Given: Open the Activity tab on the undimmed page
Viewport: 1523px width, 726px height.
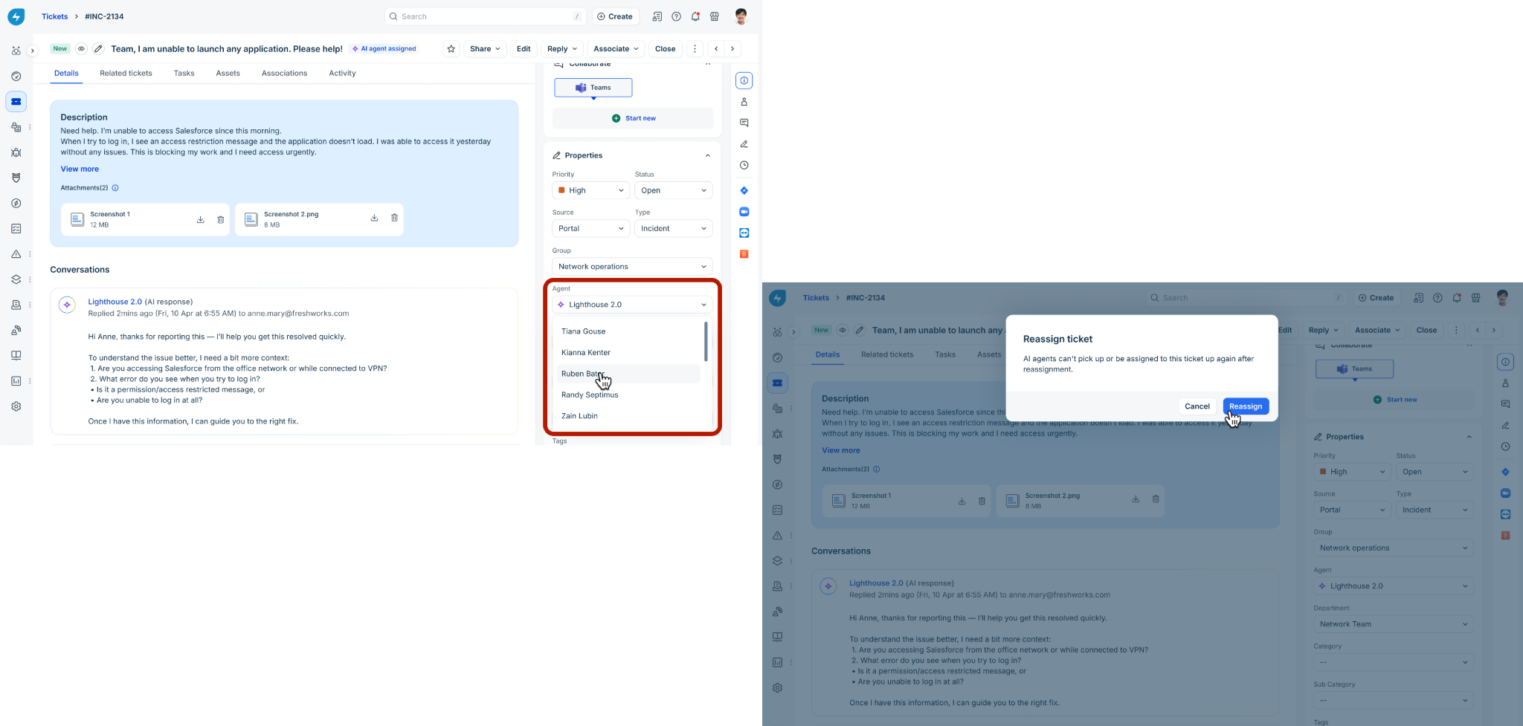Looking at the screenshot, I should coord(342,74).
